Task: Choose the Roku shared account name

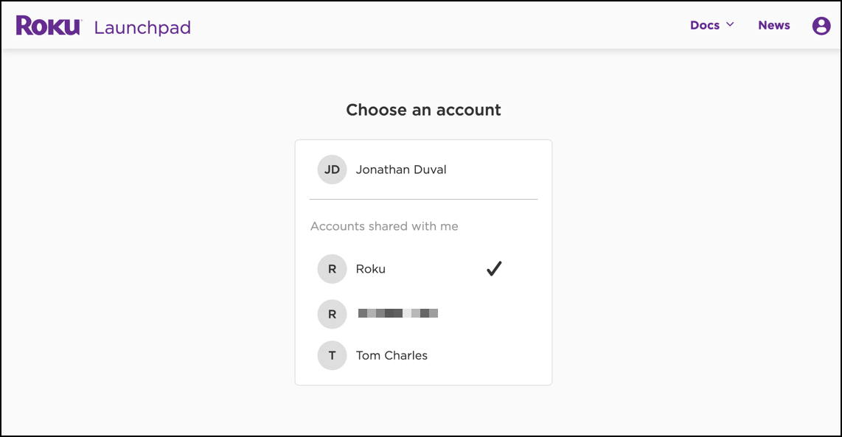Action: (x=370, y=269)
